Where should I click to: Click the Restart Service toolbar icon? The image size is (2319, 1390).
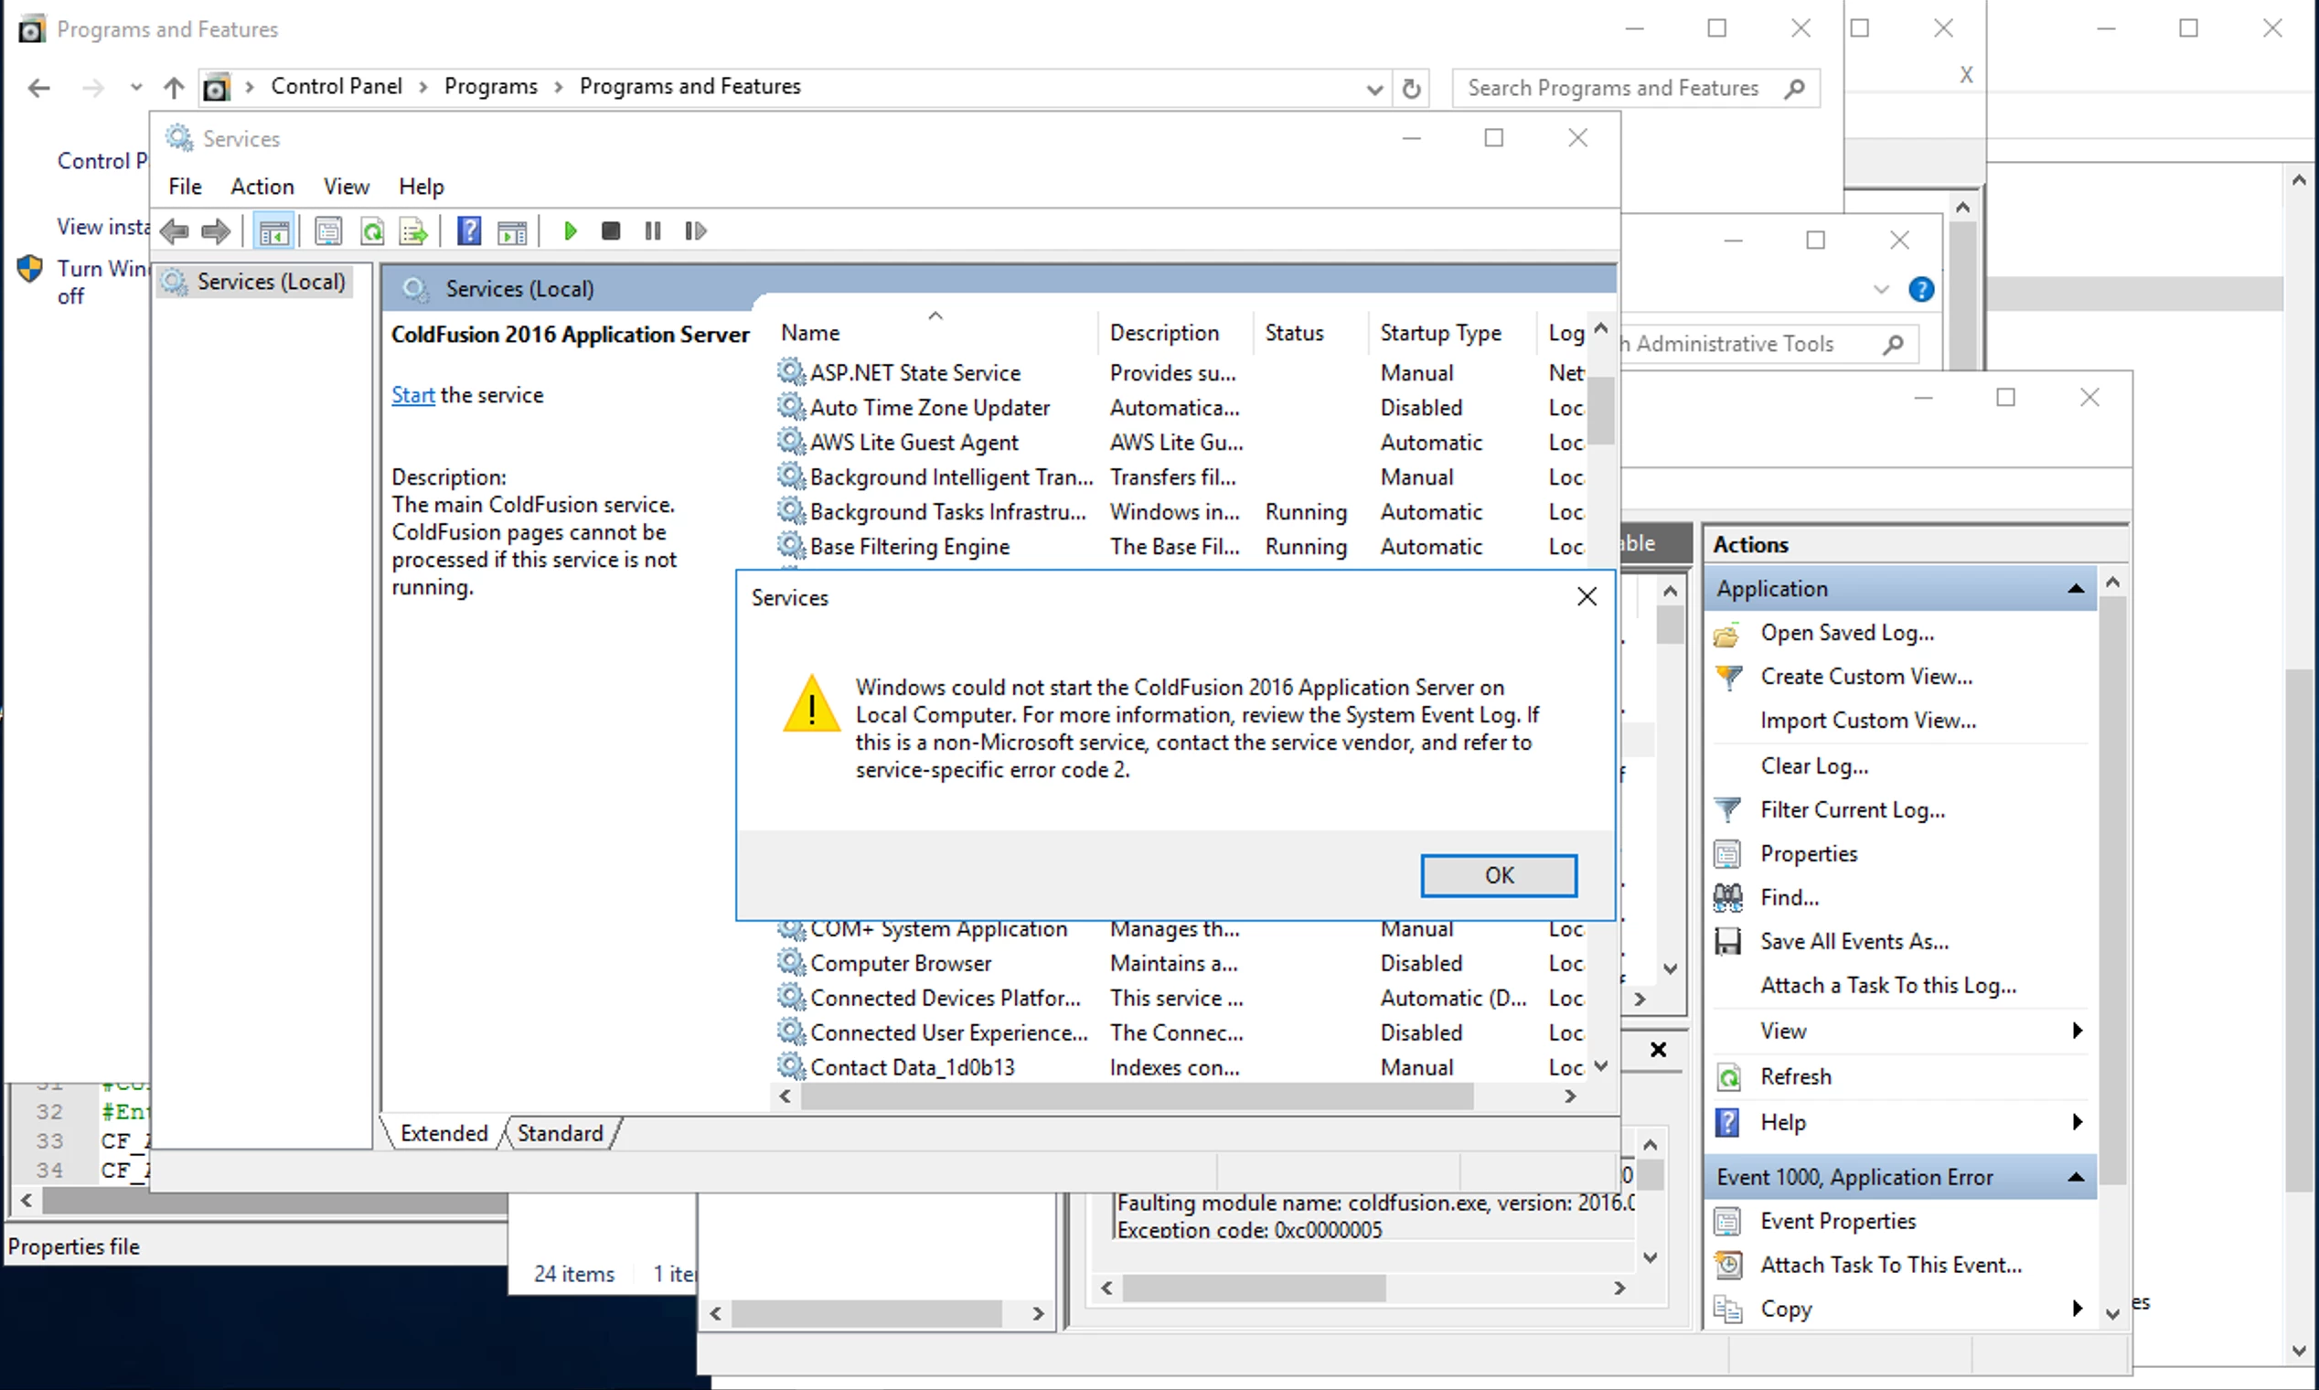(695, 230)
